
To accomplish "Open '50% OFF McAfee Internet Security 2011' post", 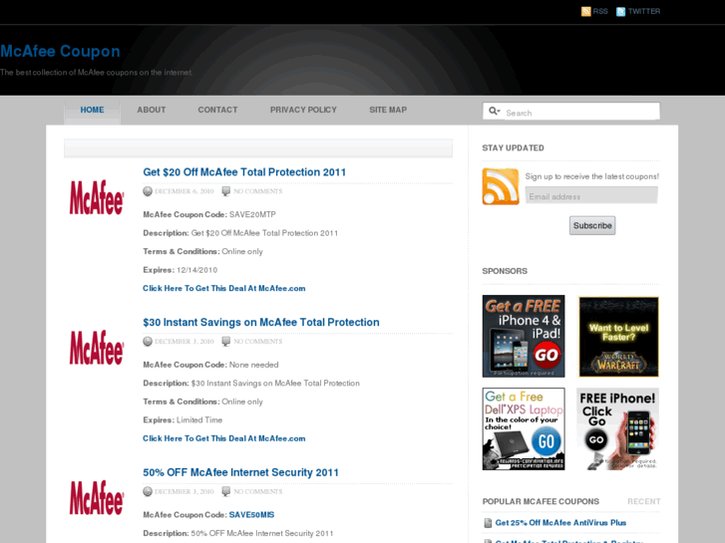I will click(240, 472).
